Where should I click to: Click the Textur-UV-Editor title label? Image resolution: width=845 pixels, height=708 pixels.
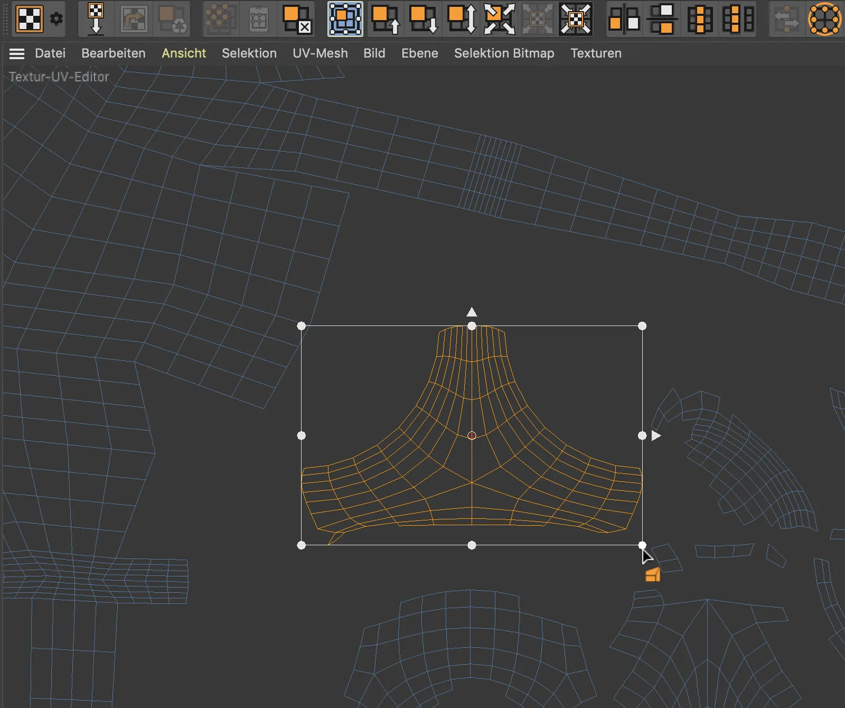point(59,77)
